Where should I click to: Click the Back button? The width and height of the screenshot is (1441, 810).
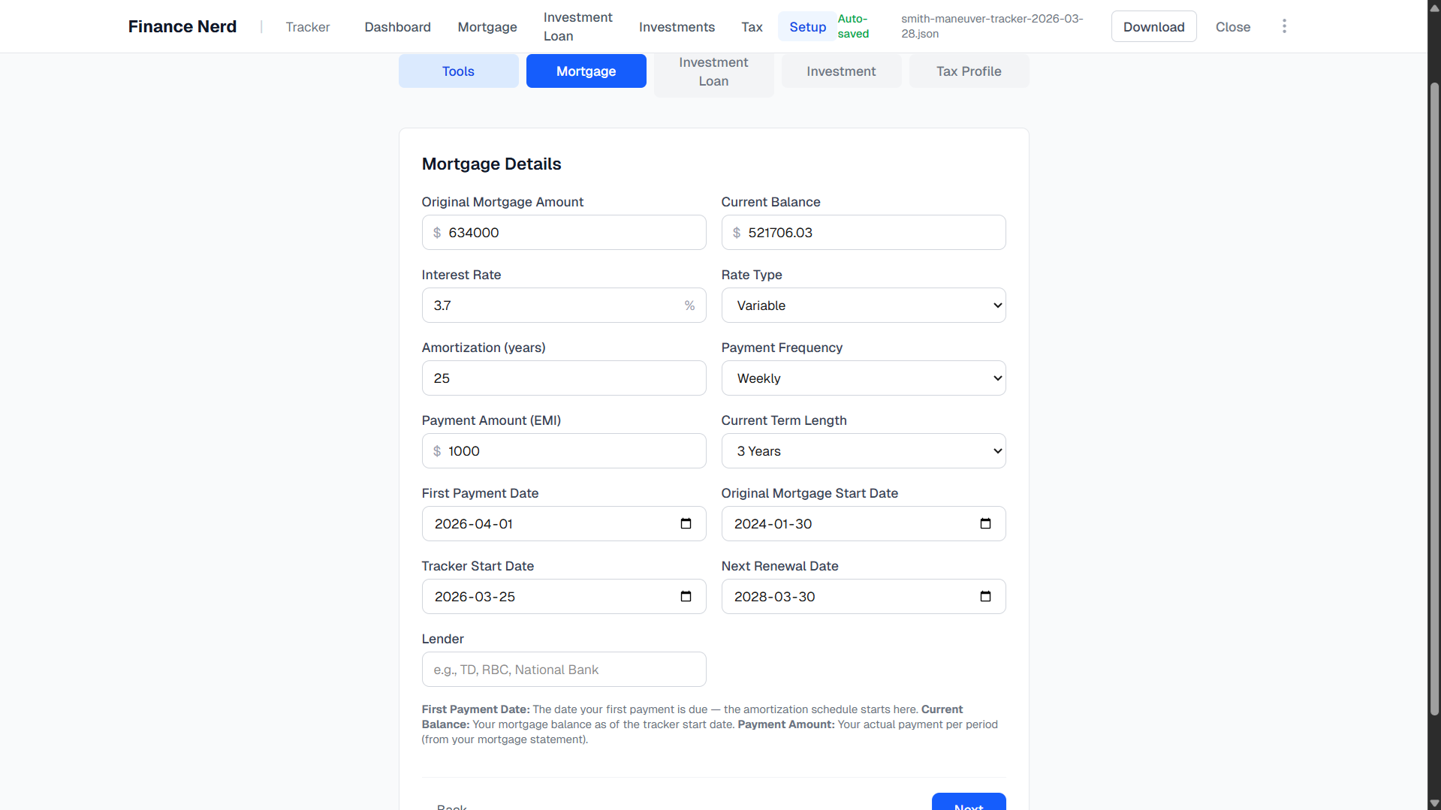(452, 805)
